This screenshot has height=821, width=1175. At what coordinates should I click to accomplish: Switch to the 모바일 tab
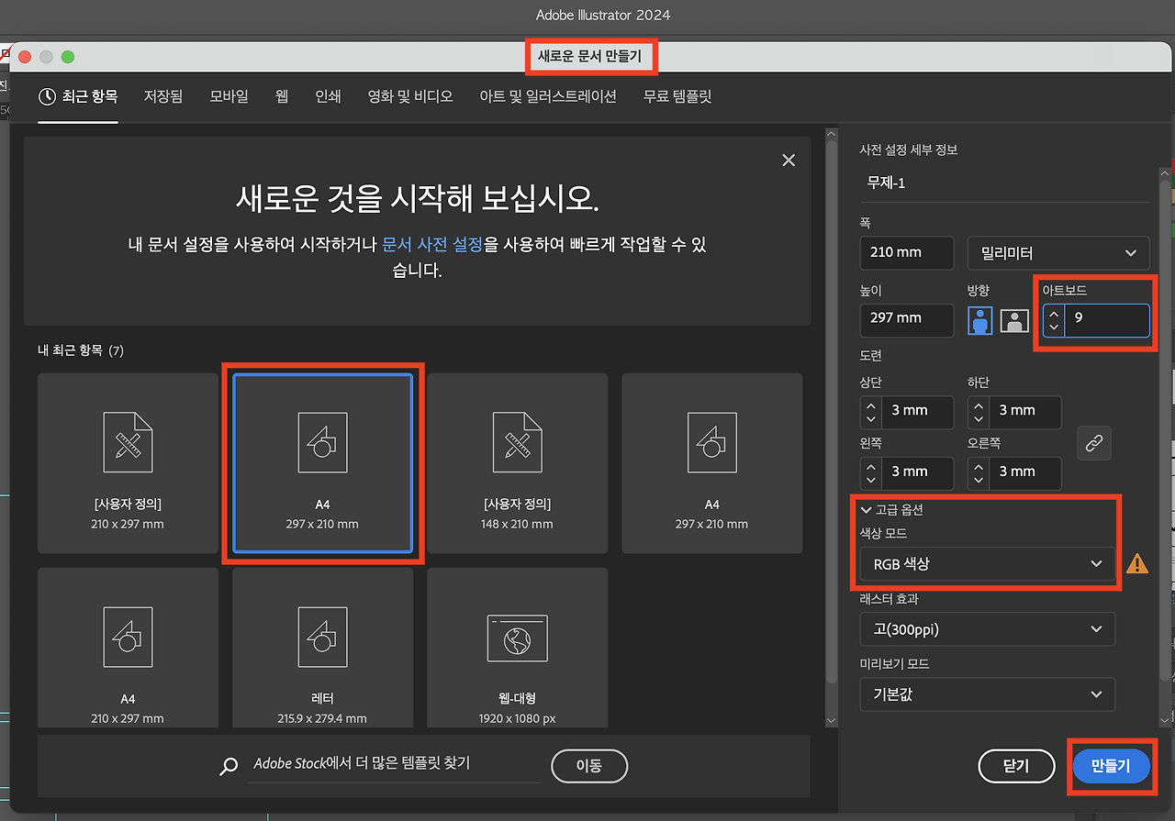(229, 96)
